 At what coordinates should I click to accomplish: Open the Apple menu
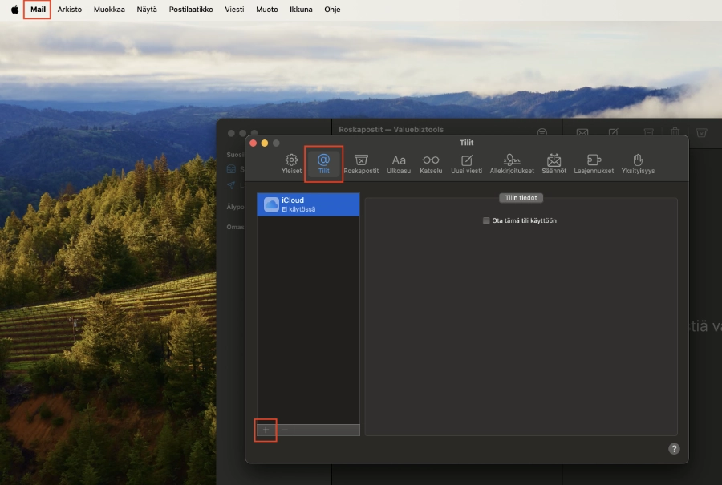click(14, 9)
